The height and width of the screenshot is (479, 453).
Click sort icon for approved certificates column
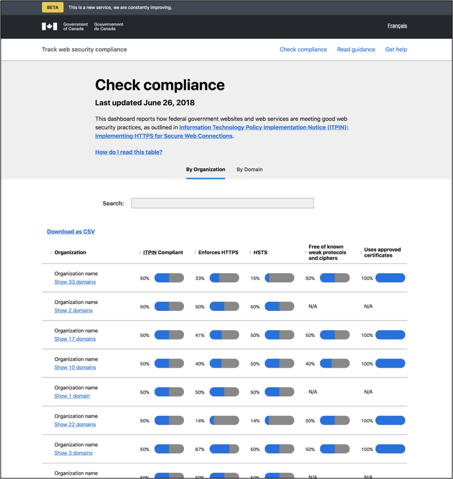tap(360, 253)
